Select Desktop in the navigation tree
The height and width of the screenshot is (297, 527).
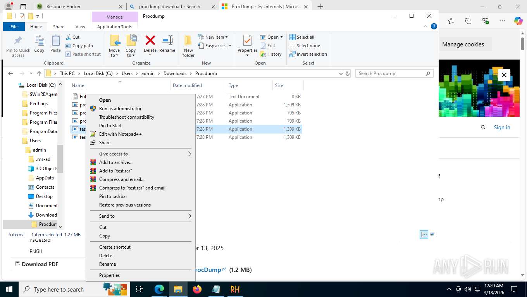(40, 196)
